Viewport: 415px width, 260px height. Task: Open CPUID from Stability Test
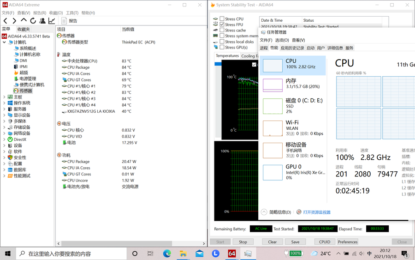325,242
